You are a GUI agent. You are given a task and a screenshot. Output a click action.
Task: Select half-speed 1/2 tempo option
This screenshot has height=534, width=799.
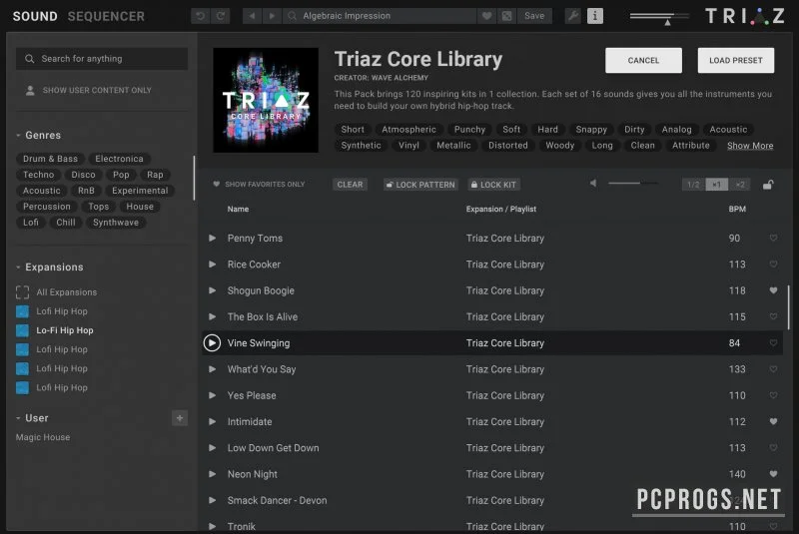pos(693,185)
